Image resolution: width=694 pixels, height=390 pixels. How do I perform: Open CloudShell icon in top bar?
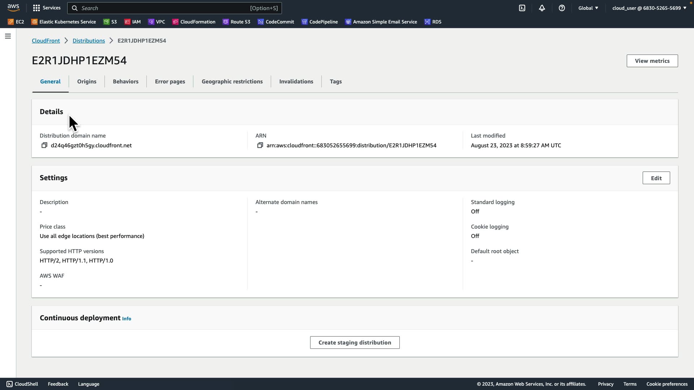pos(522,8)
